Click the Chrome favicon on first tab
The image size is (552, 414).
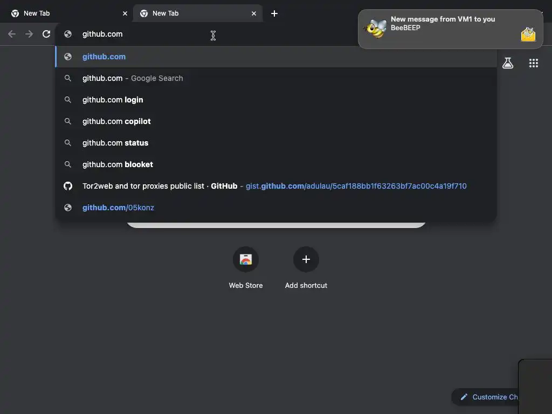click(x=15, y=13)
